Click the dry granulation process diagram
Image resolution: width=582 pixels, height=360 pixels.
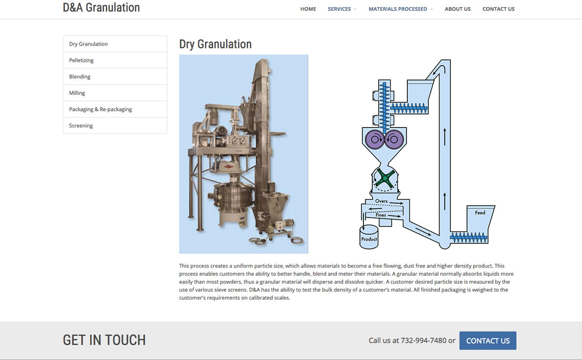pos(428,154)
